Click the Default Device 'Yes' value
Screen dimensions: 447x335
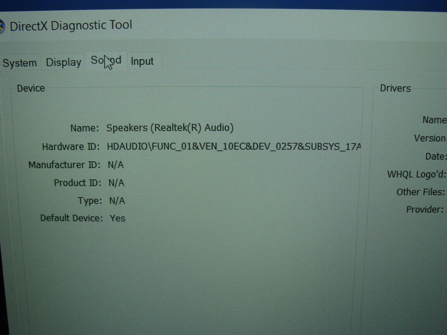click(x=118, y=218)
